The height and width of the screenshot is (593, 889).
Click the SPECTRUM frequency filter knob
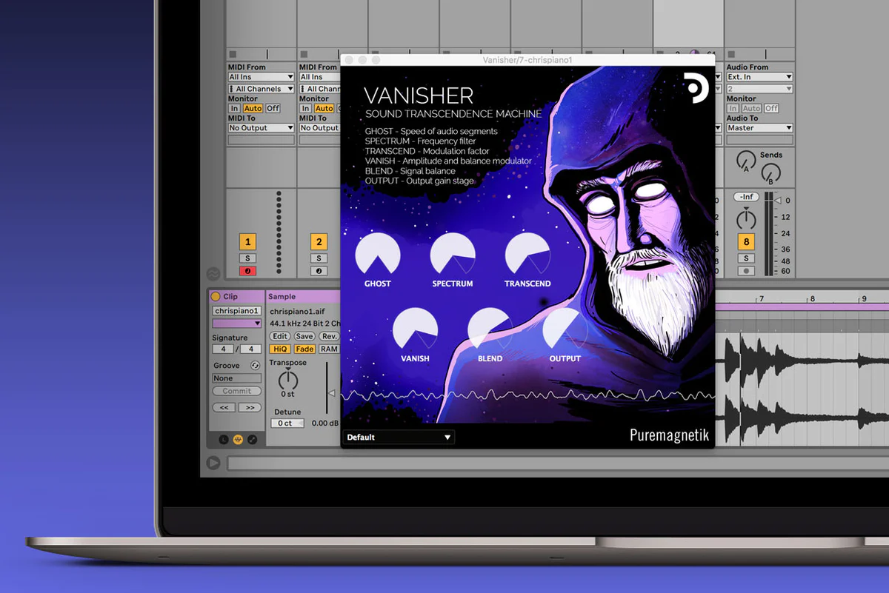453,255
